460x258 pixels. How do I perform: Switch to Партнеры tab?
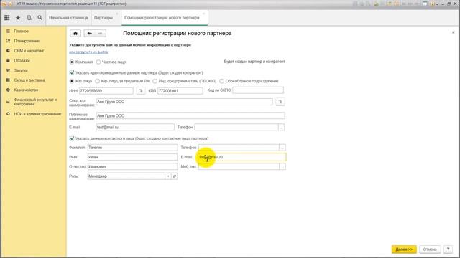tap(103, 18)
